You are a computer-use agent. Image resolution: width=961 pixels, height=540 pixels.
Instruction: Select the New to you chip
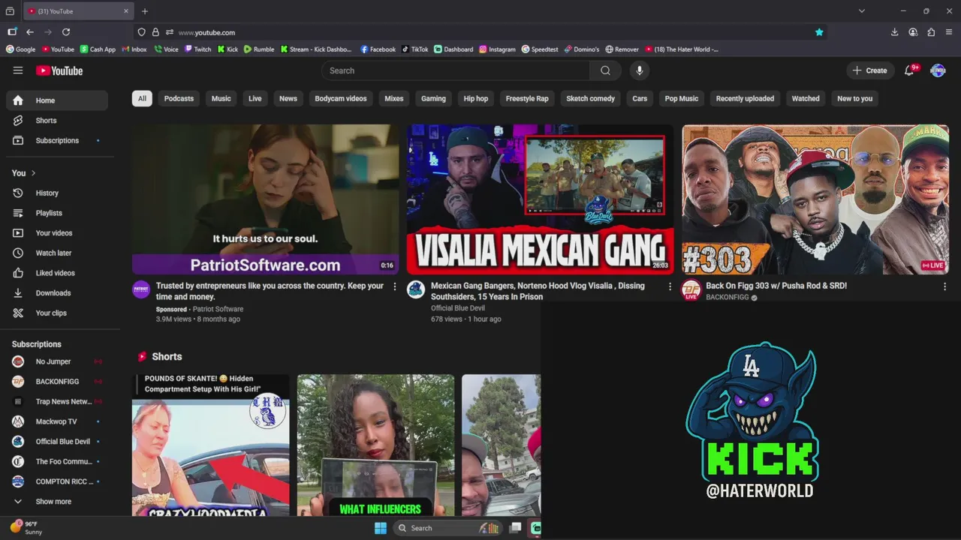coord(855,98)
